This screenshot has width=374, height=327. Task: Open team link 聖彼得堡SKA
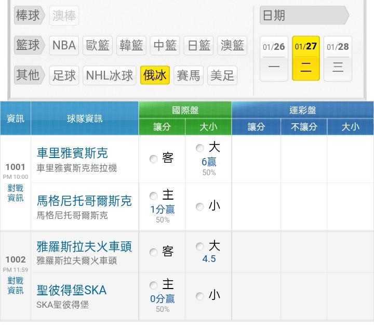[x=71, y=290]
